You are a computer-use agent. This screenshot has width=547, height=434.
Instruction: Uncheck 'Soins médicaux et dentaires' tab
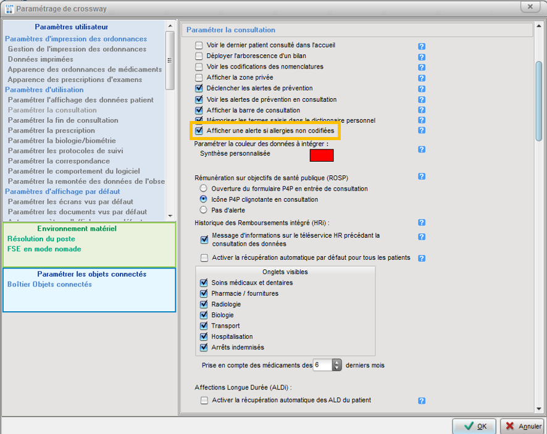tap(204, 283)
